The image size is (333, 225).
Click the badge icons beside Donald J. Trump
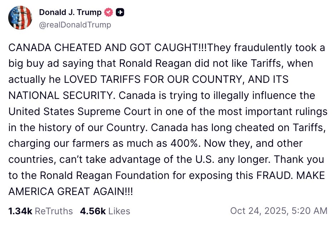[x=114, y=12]
